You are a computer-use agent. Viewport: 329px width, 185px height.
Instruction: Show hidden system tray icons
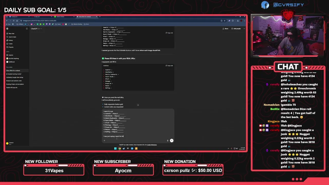point(228,148)
